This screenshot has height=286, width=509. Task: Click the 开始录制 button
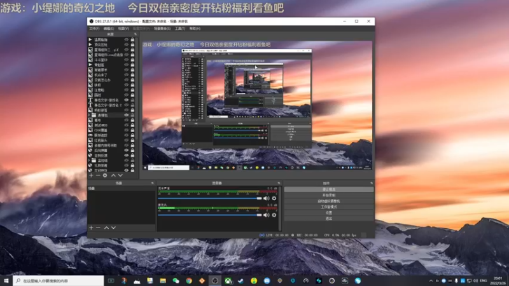click(x=329, y=195)
